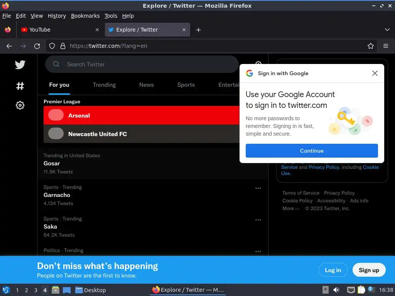
Task: Open the Accessibility footer link
Action: pos(331,200)
